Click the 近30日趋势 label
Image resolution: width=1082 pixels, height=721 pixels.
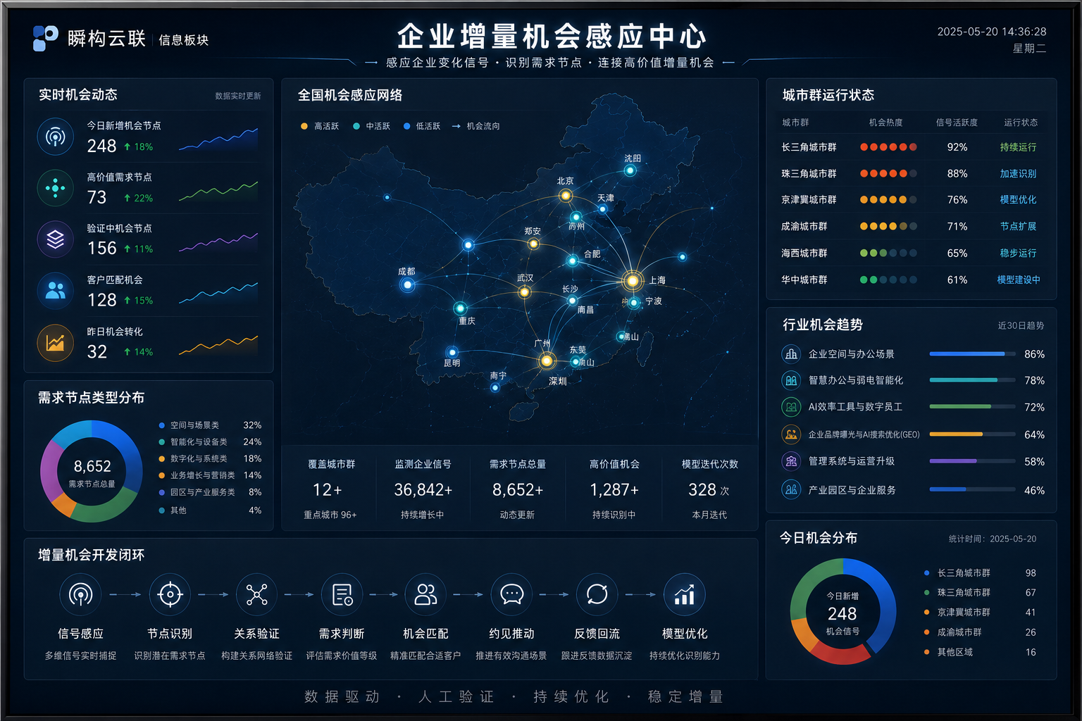coord(1021,325)
